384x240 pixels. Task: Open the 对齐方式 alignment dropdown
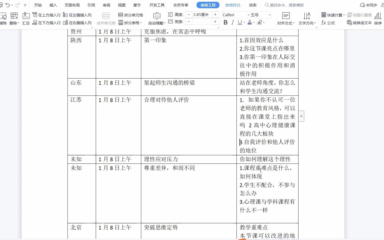(286, 19)
